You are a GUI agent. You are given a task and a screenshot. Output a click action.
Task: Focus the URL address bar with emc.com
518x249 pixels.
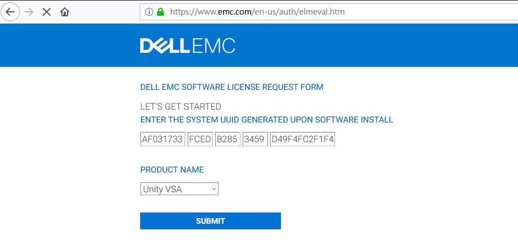coord(329,12)
